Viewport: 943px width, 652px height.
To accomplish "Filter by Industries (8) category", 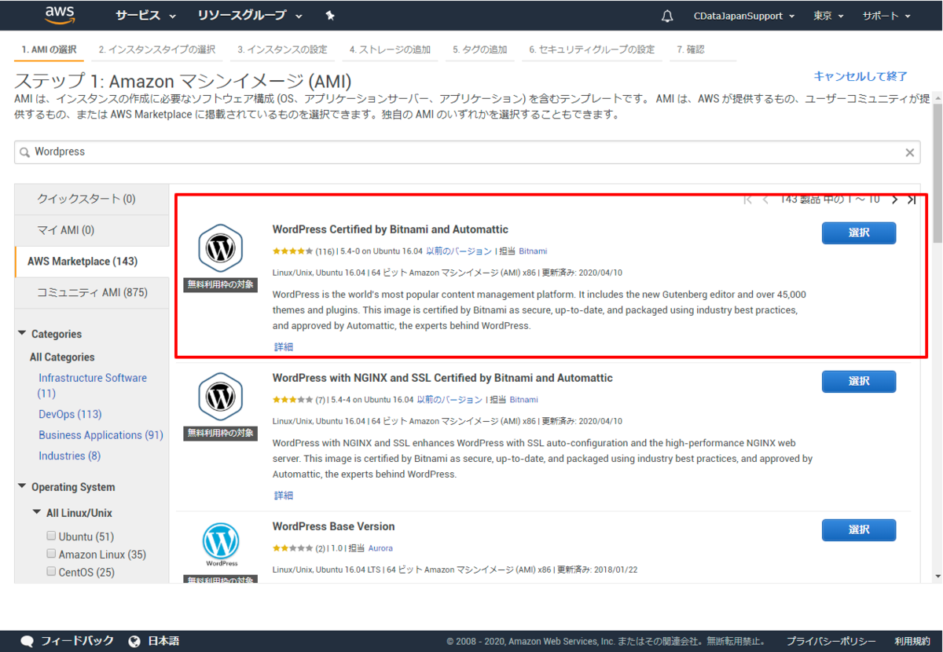I will tap(69, 456).
